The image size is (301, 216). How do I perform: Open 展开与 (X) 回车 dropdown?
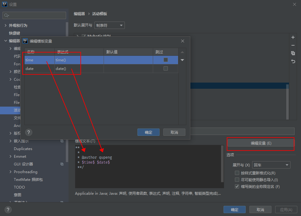271,165
